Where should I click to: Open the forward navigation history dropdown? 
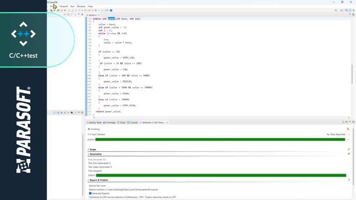(x=102, y=11)
